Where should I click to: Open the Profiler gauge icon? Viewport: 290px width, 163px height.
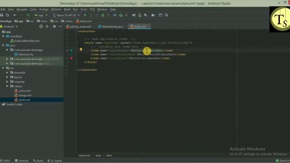click(x=115, y=15)
